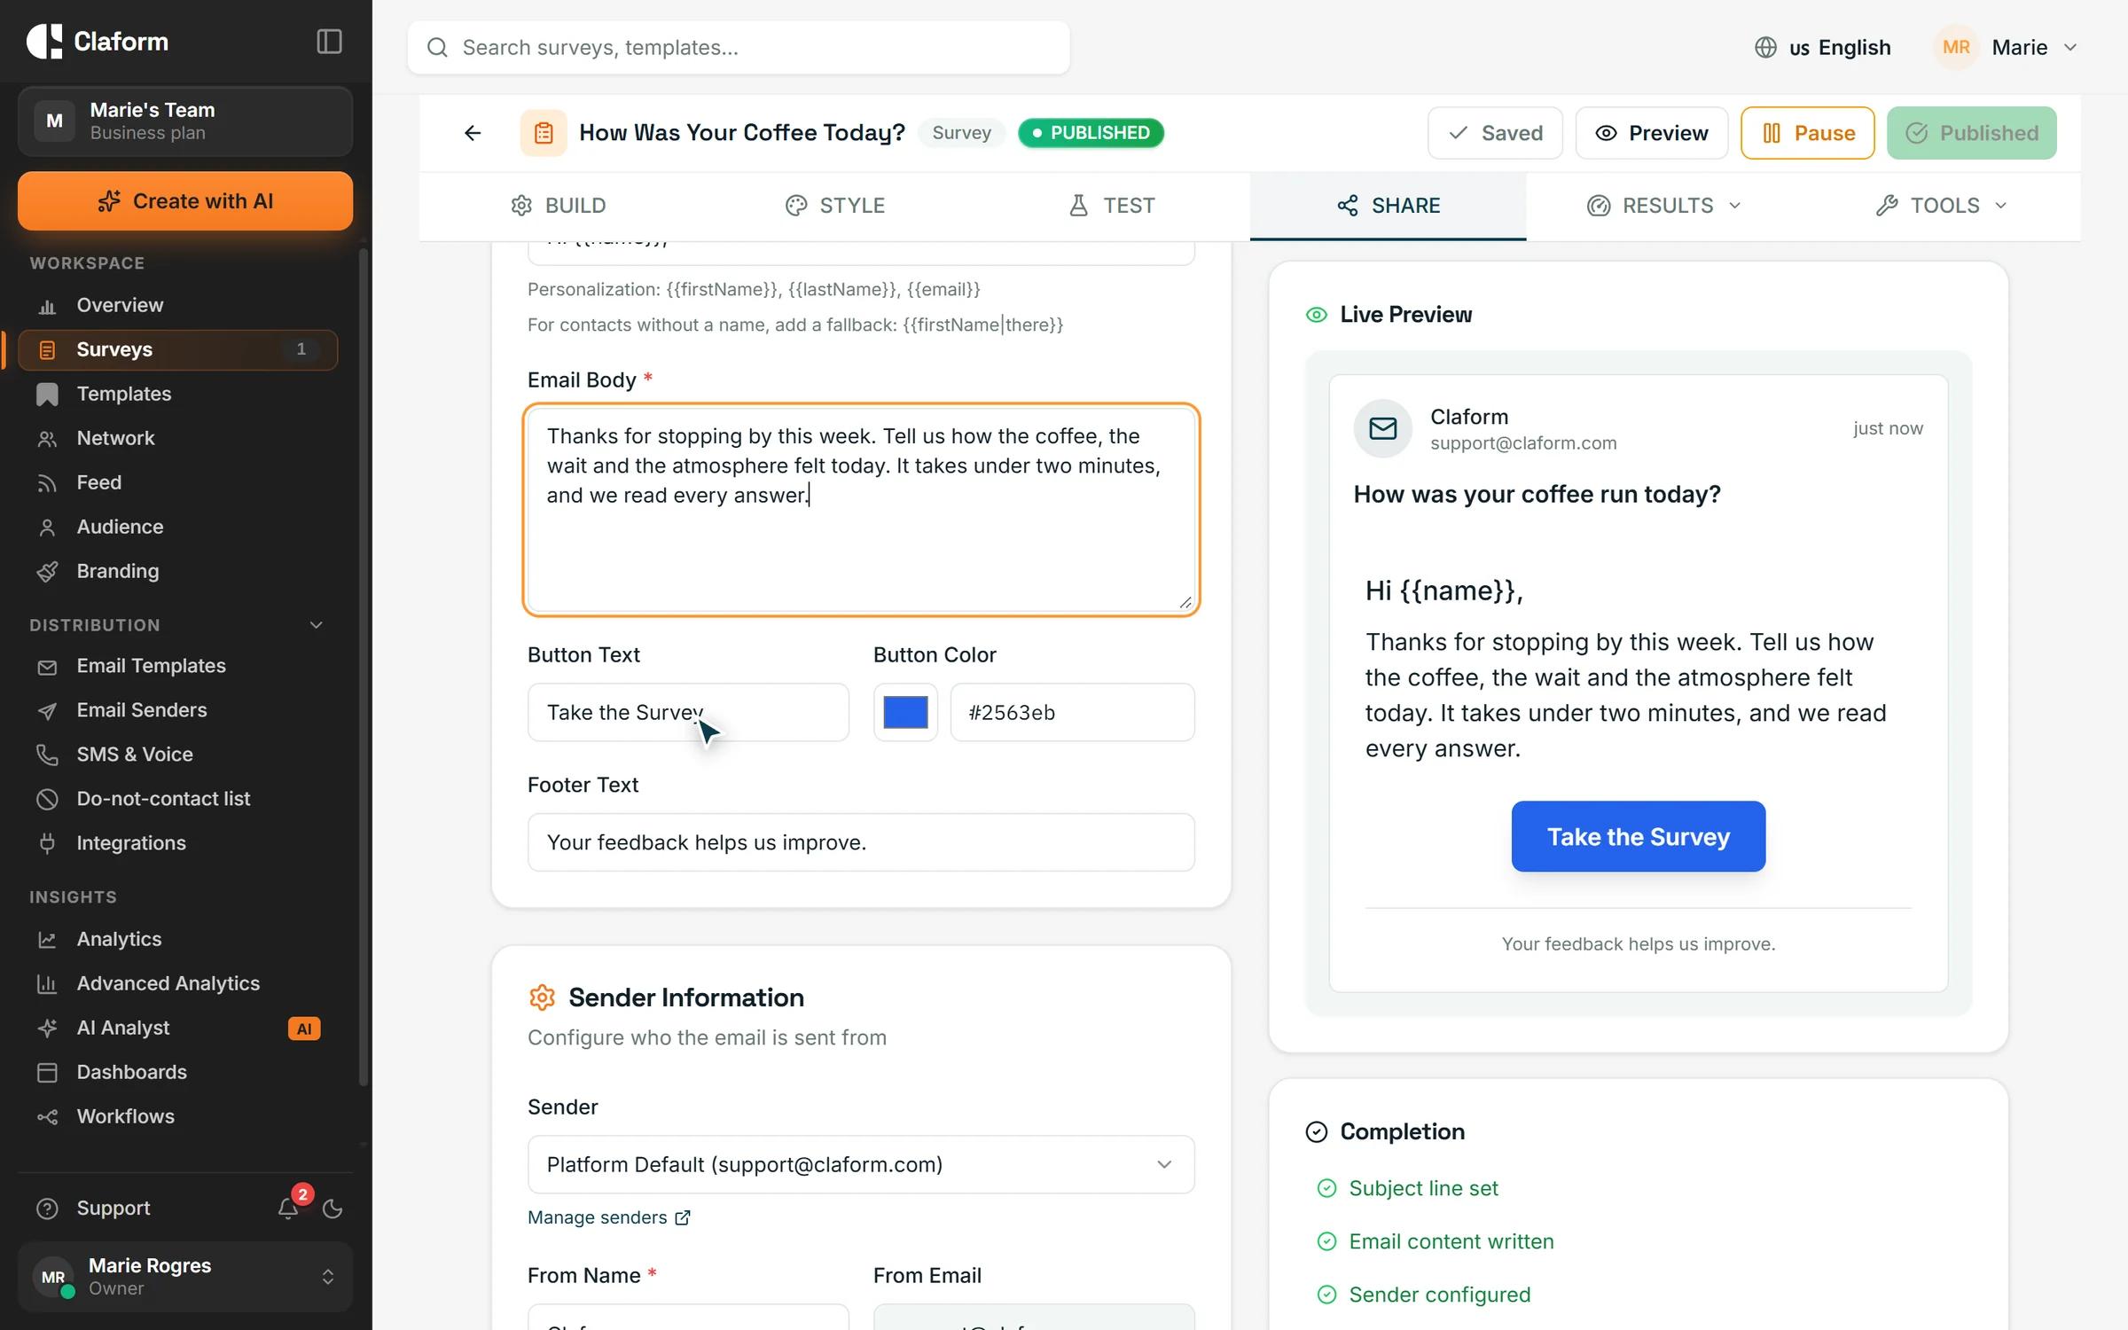Expand Marie Rogres account switcher
2128x1330 pixels.
pyautogui.click(x=185, y=1277)
